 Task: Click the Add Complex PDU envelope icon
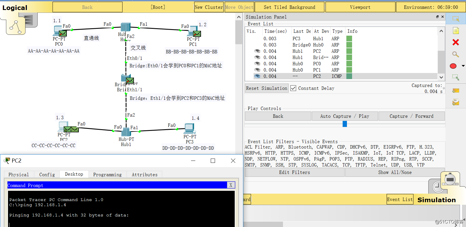pos(456,102)
